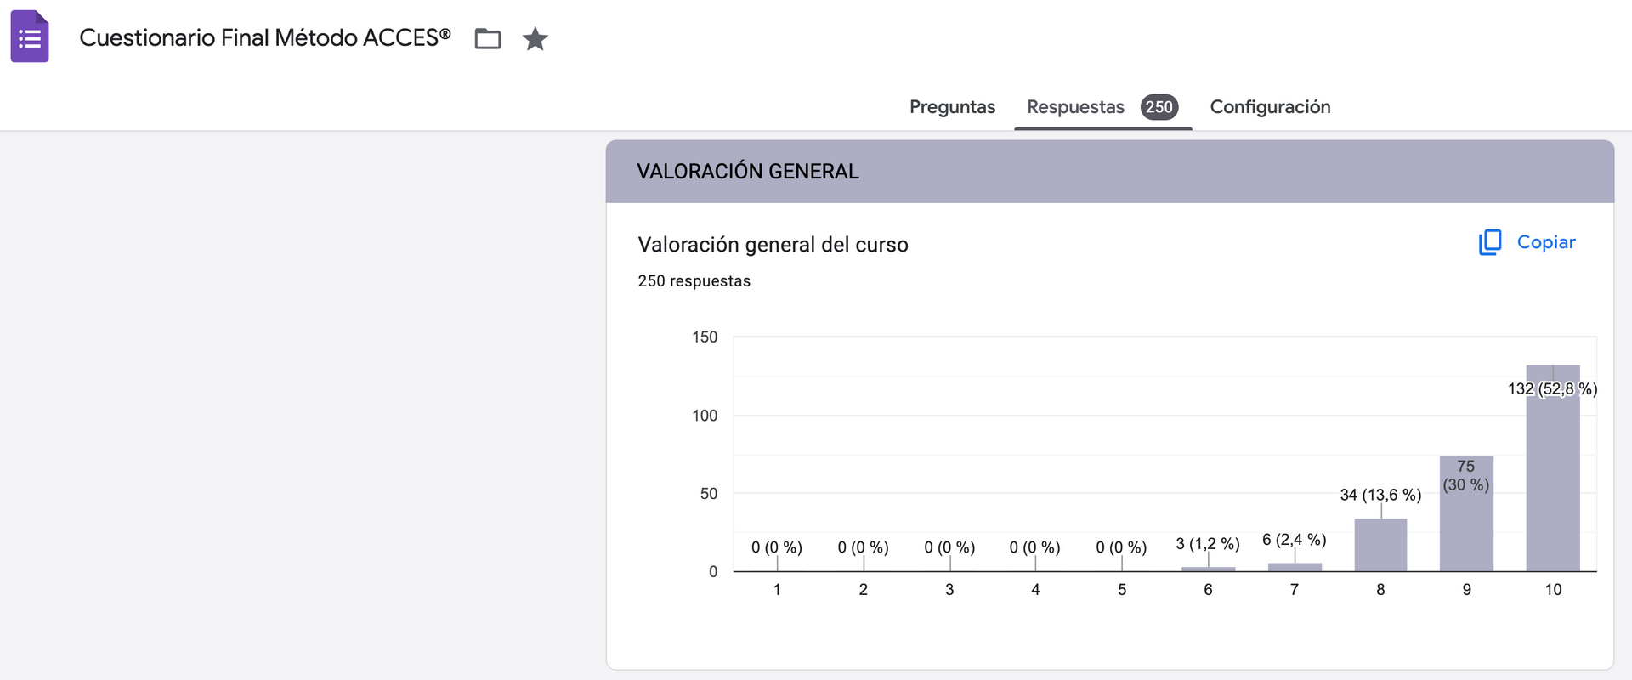
Task: Click the small bar for rating 6
Action: [1208, 569]
